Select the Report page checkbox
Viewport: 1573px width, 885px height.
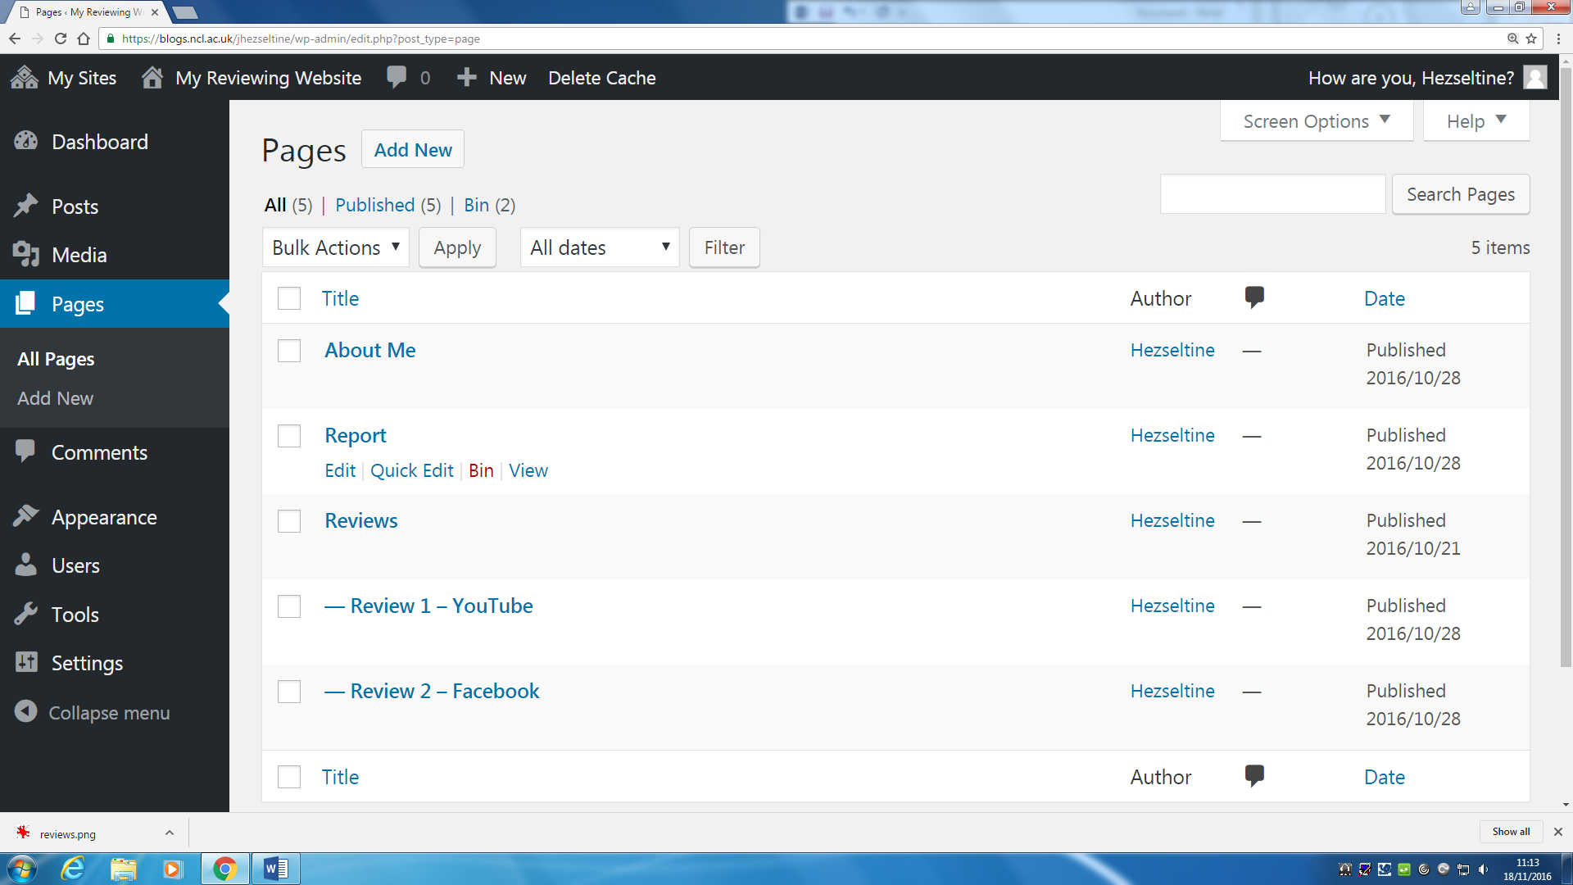coord(289,436)
